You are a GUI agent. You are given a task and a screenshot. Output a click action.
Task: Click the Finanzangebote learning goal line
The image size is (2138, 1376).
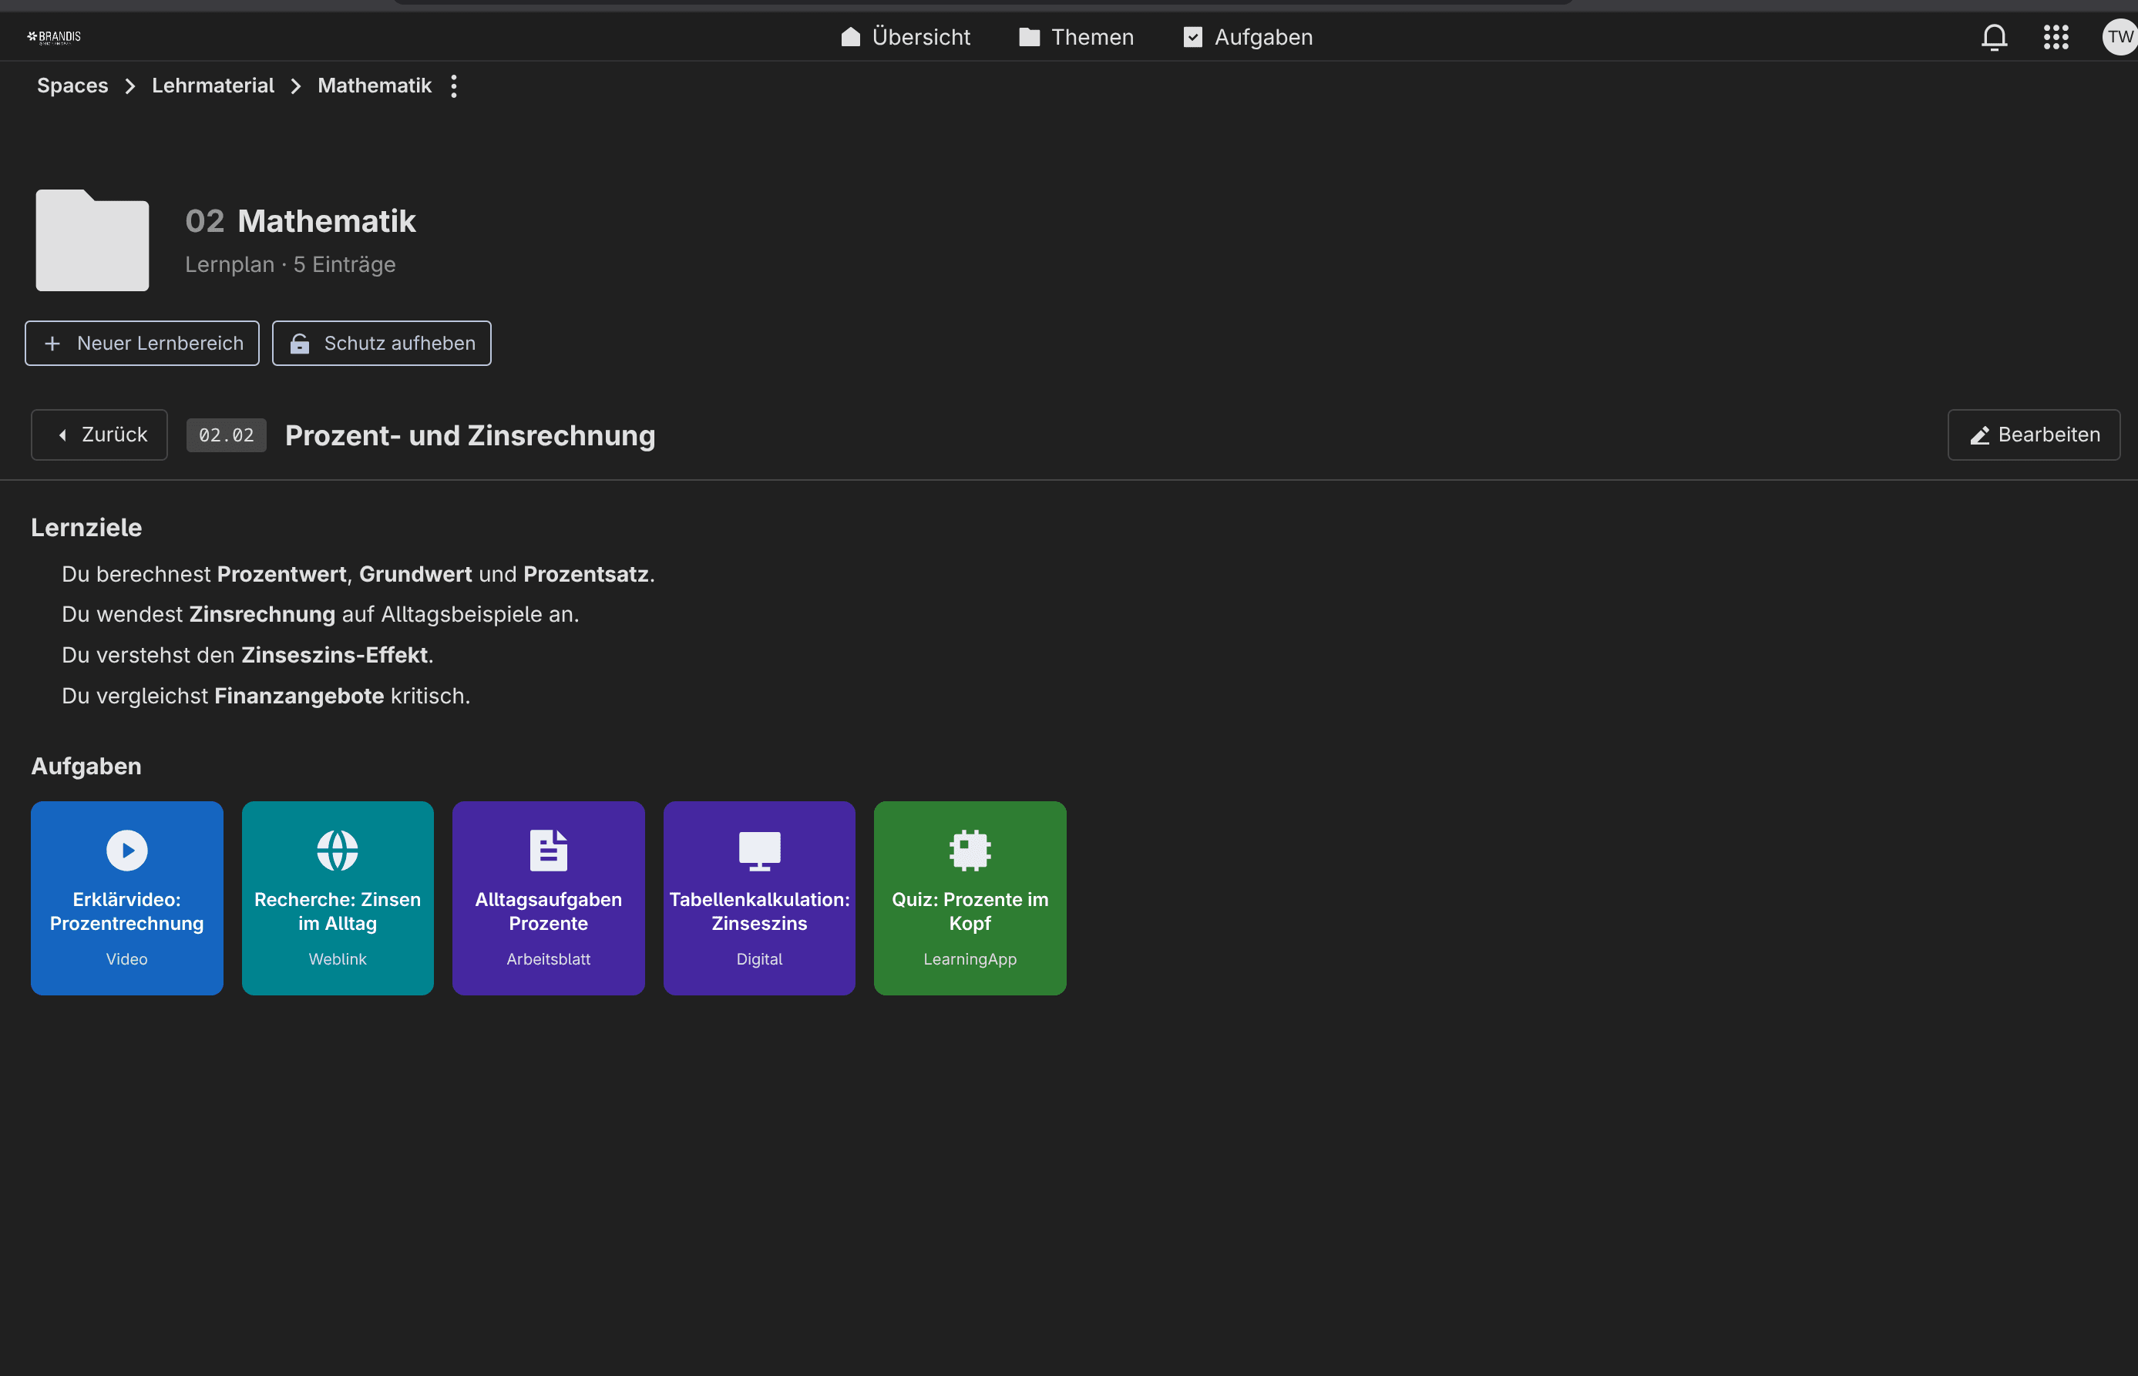pos(267,695)
